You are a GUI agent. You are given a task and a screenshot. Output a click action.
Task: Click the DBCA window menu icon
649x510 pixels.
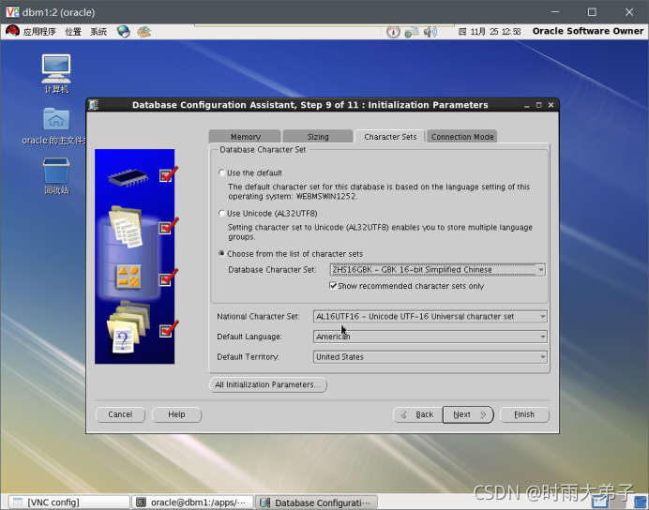click(94, 105)
